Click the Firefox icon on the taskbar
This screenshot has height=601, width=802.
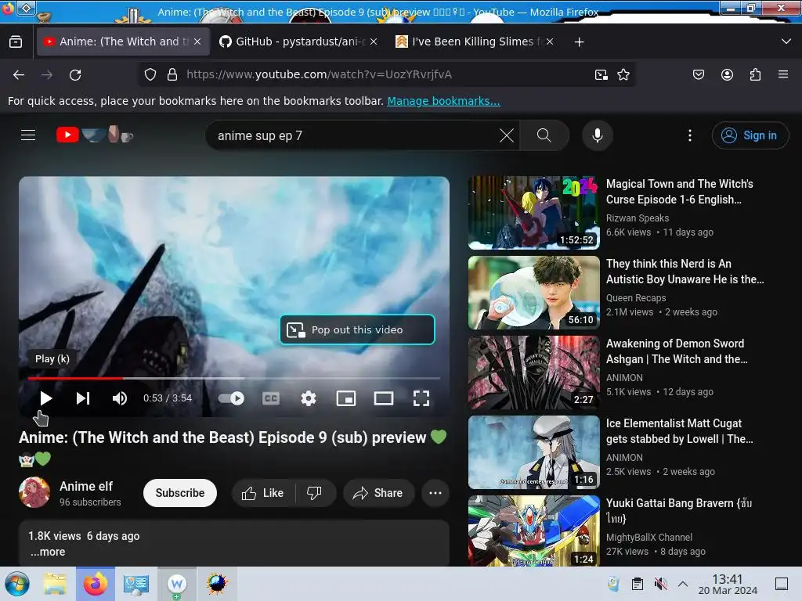coord(95,584)
